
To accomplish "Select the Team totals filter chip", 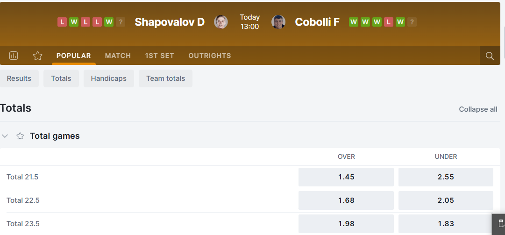I will 165,78.
